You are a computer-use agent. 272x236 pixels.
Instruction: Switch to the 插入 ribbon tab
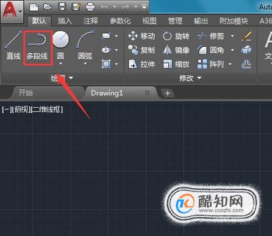(65, 20)
